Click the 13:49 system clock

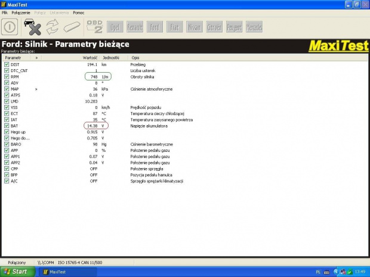coord(360,272)
